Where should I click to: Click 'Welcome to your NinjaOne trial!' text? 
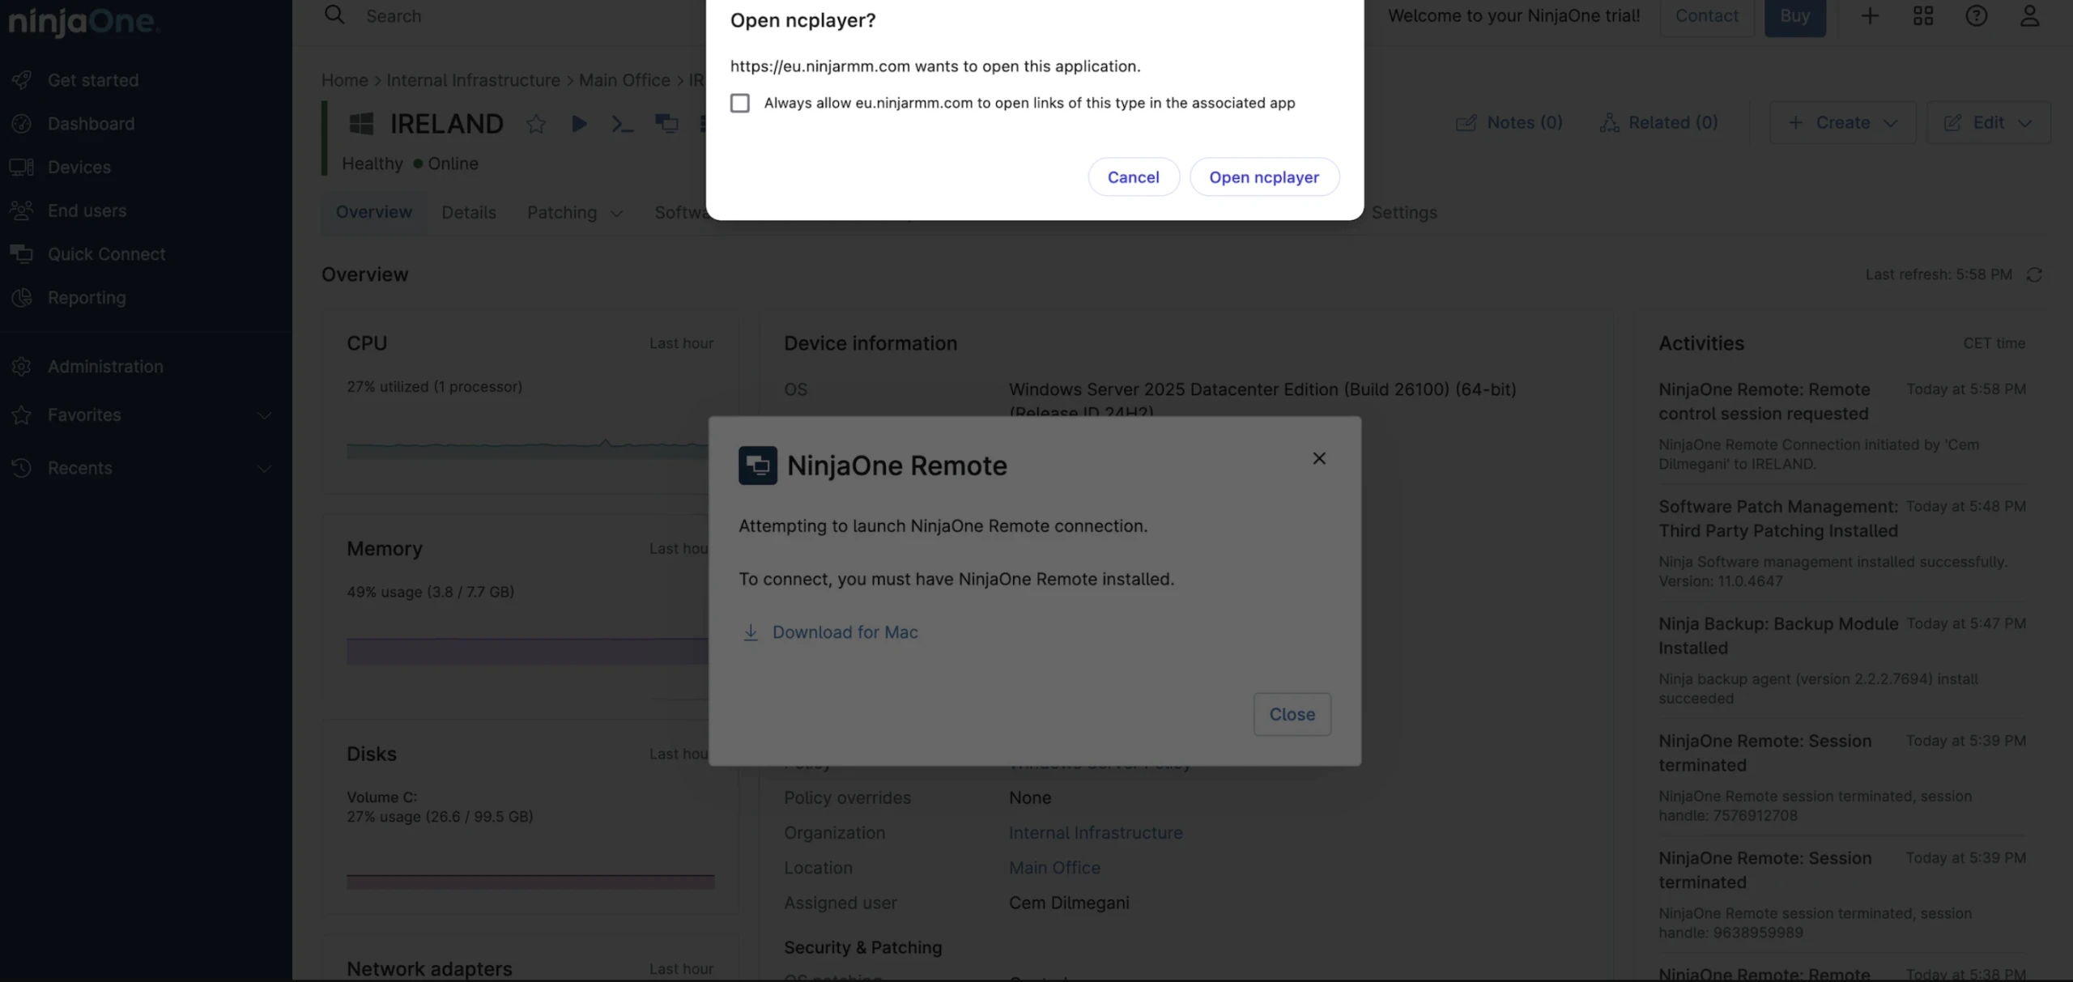click(1514, 15)
